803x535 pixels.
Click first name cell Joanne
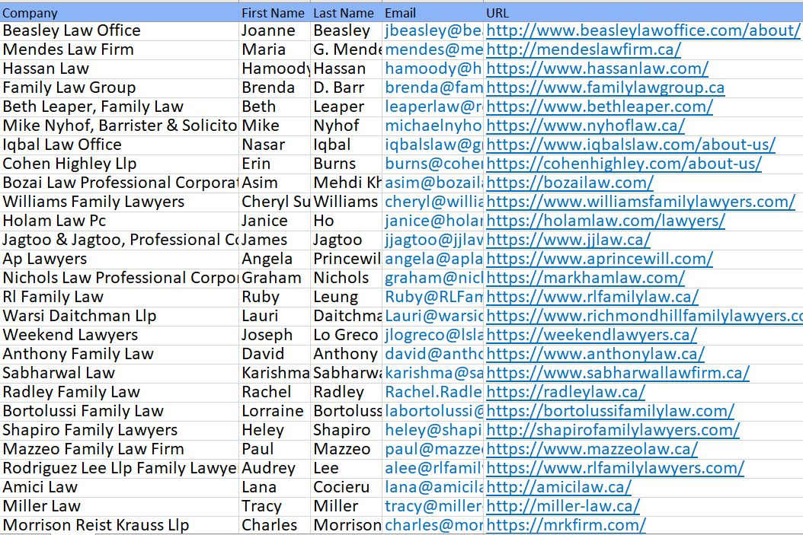[274, 30]
